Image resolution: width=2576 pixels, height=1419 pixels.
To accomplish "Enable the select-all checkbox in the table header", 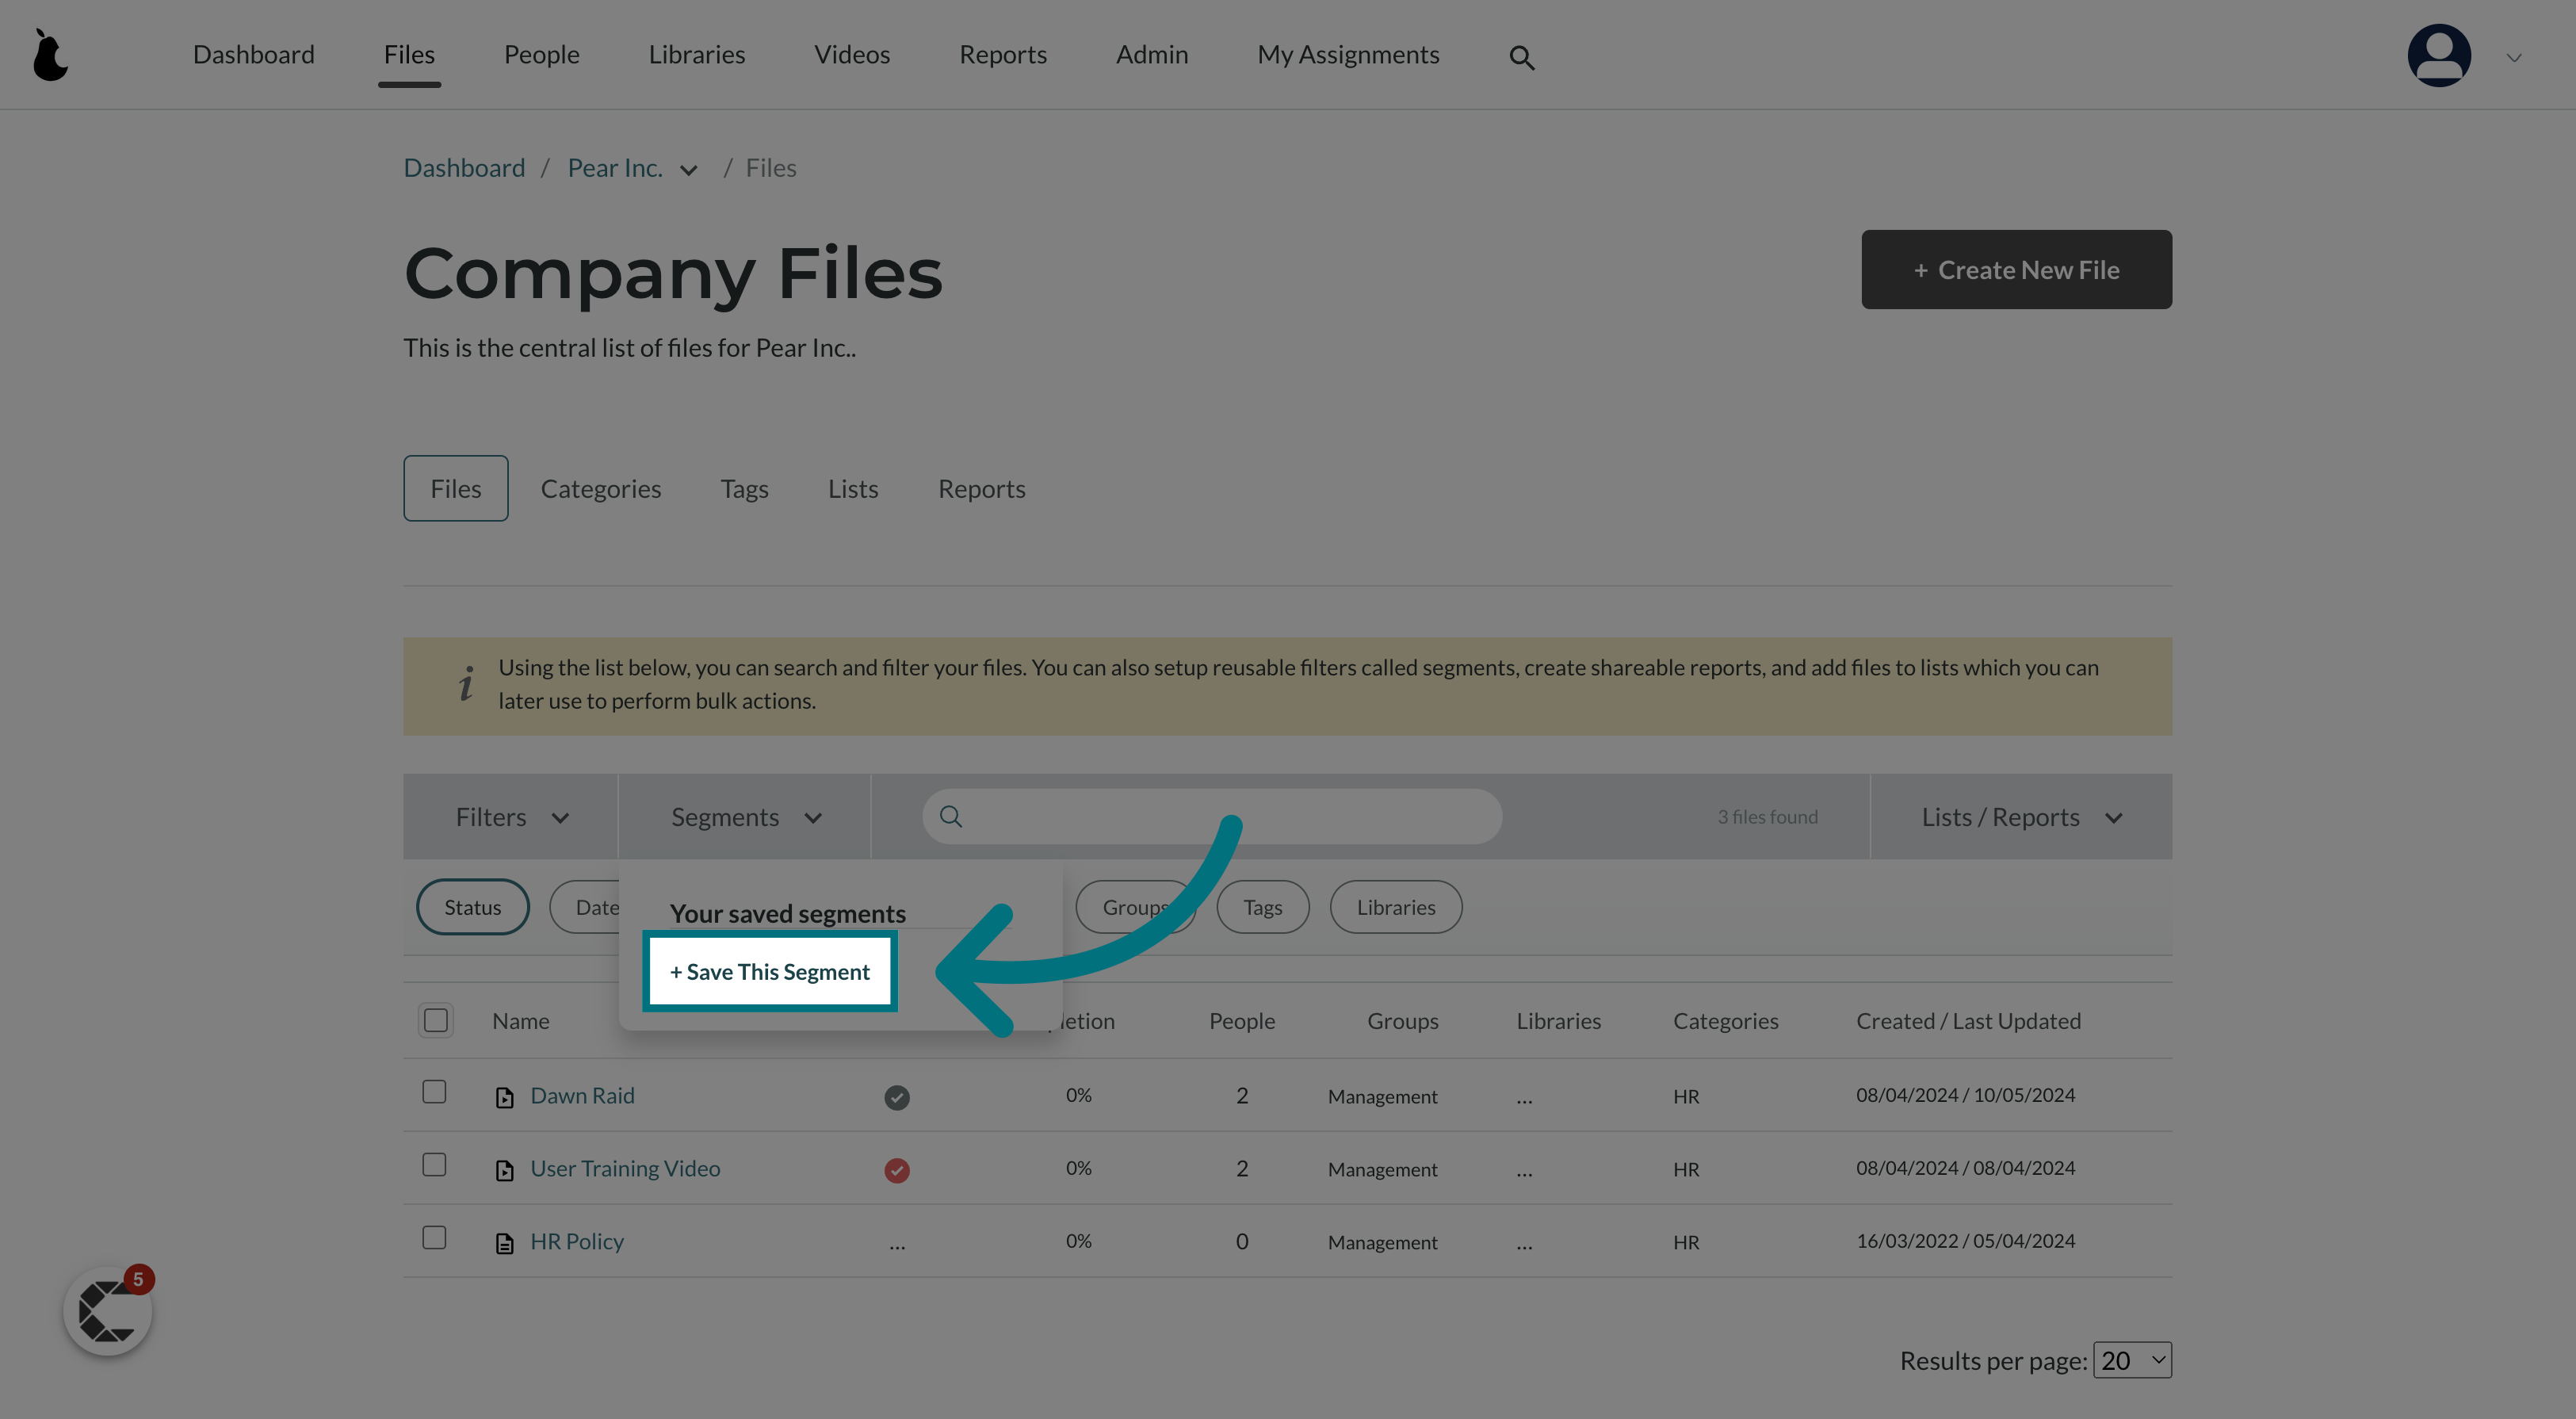I will (435, 1020).
